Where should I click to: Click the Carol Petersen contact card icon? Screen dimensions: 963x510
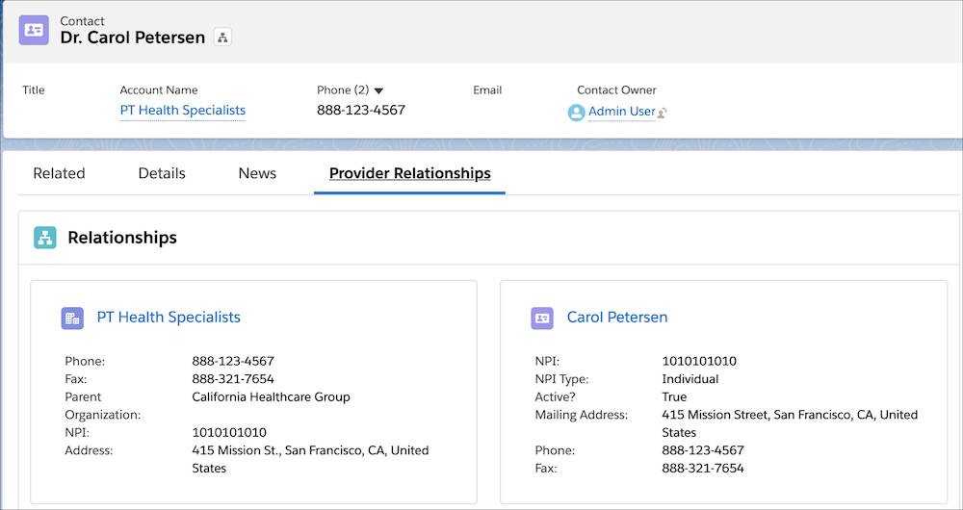click(x=541, y=318)
